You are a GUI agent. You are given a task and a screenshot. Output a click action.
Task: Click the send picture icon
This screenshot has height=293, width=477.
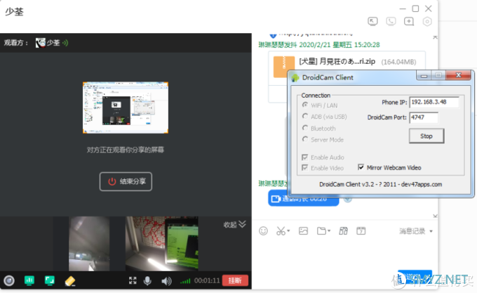coord(303,231)
